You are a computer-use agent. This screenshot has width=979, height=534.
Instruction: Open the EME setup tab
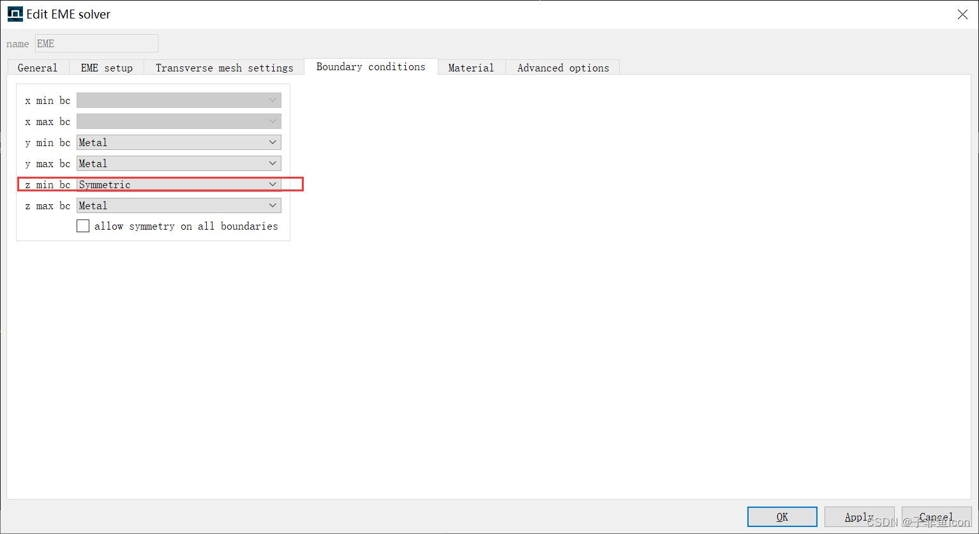pos(107,68)
